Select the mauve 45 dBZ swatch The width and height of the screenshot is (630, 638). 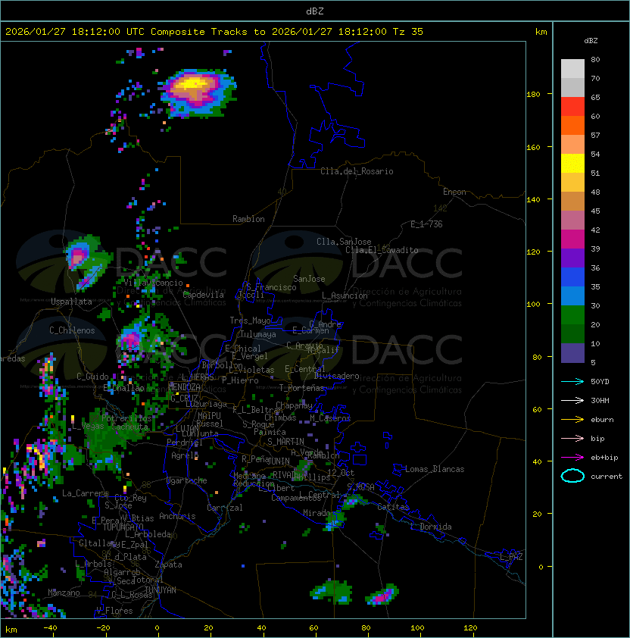(572, 220)
